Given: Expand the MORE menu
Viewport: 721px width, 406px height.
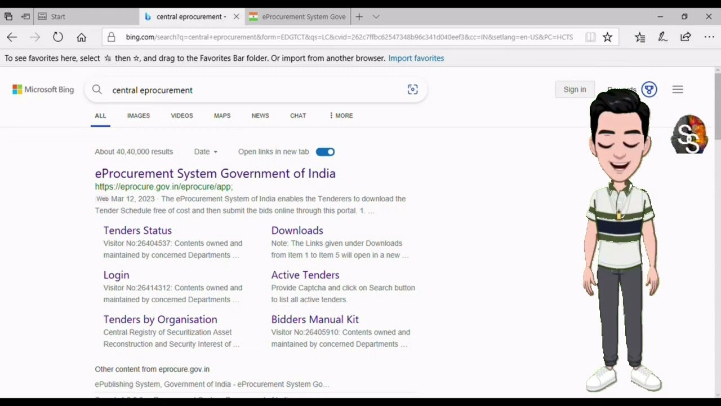Looking at the screenshot, I should (341, 116).
